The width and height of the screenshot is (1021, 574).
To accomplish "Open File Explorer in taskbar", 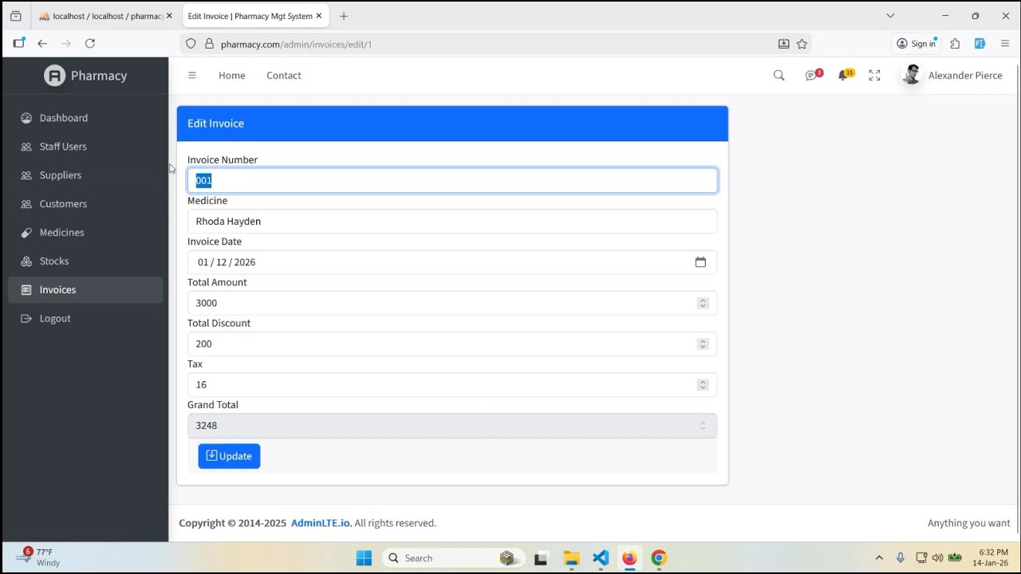I will (571, 558).
